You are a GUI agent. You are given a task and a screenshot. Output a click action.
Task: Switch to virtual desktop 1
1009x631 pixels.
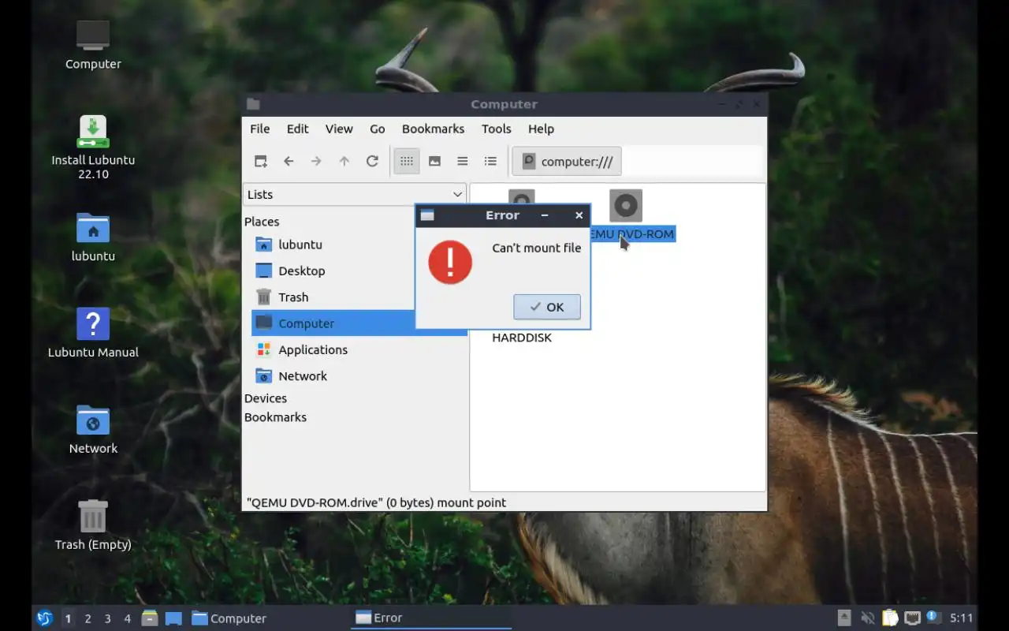(x=68, y=618)
